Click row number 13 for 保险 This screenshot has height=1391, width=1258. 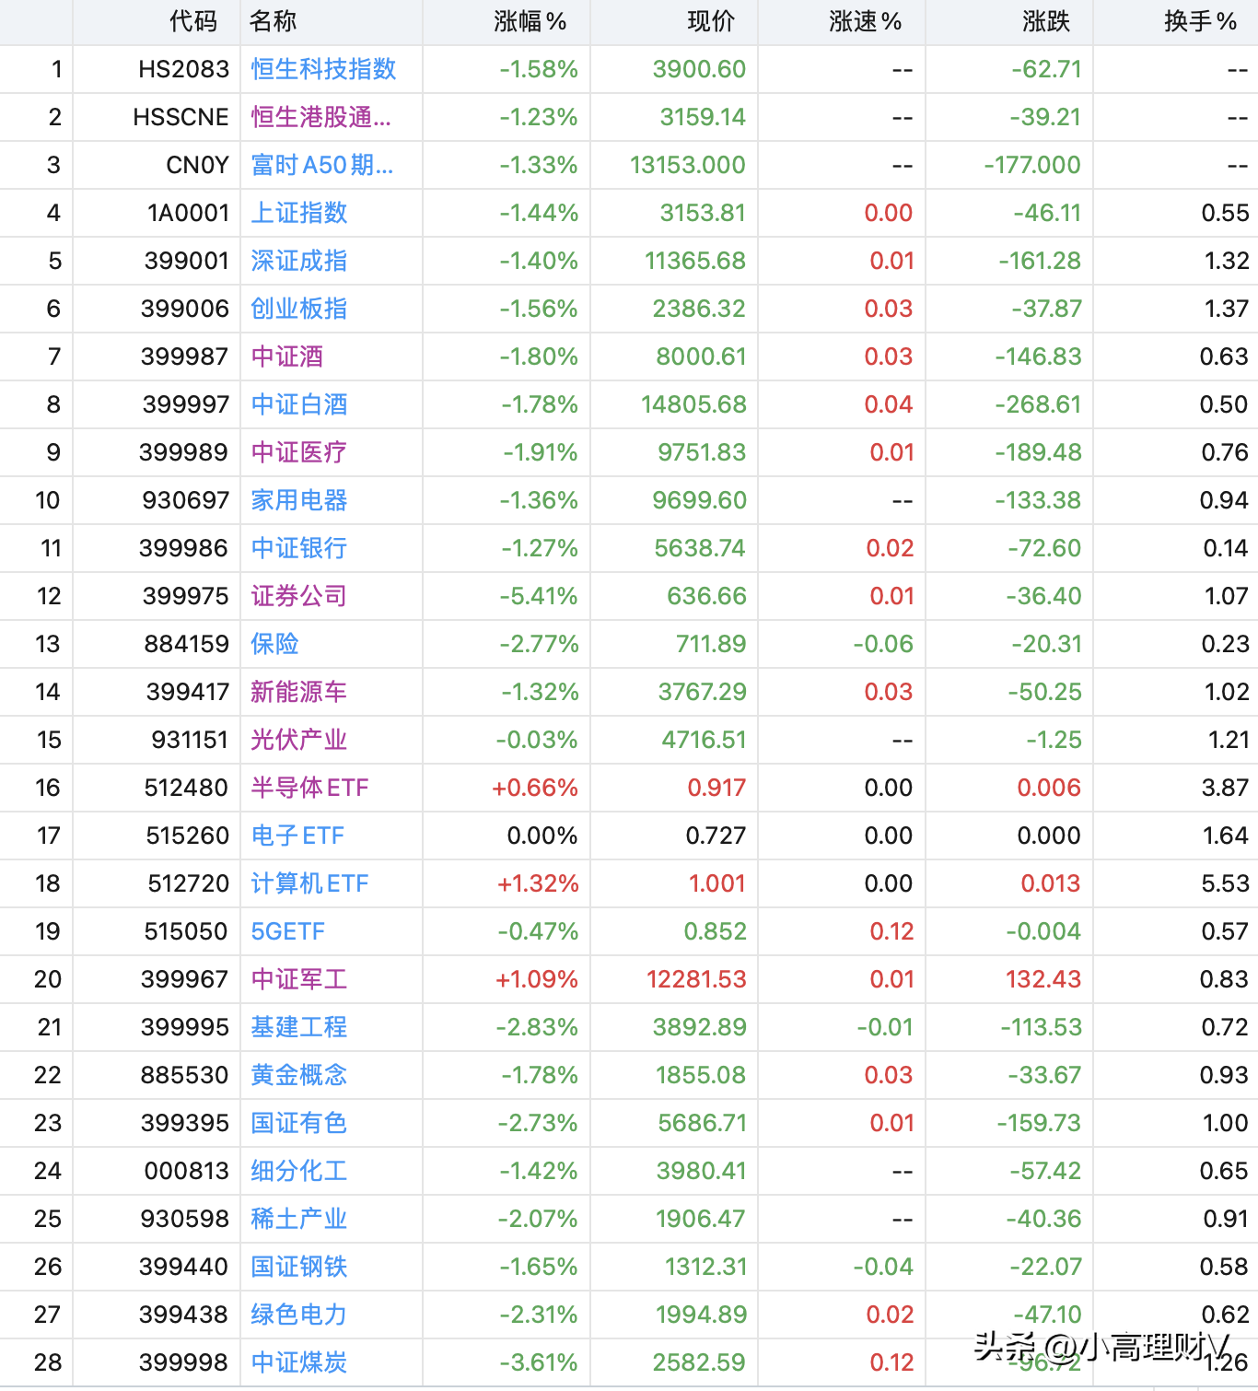coord(48,644)
